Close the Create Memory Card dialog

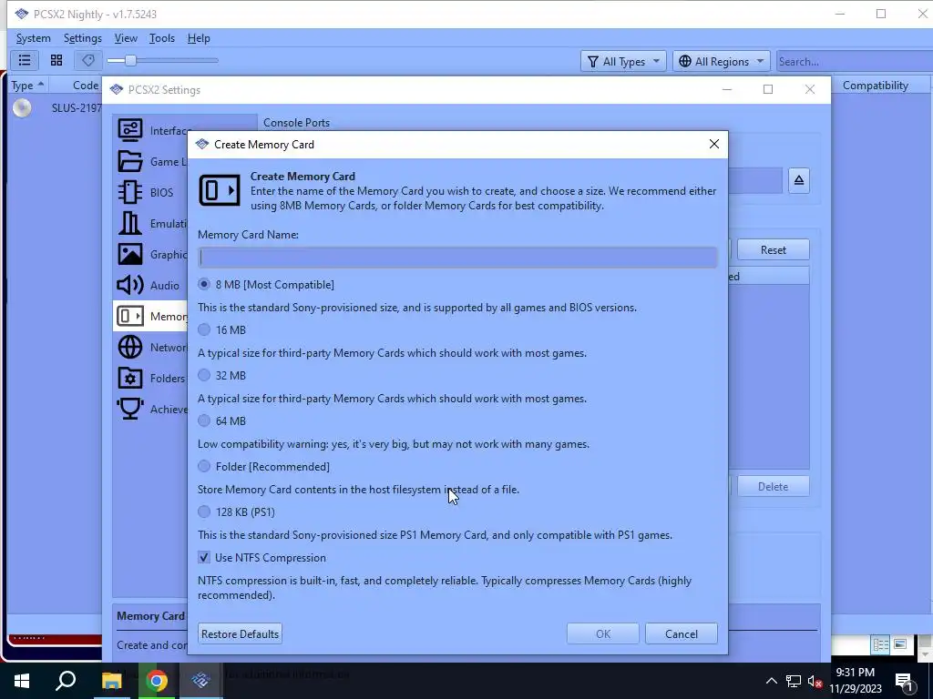[714, 145]
